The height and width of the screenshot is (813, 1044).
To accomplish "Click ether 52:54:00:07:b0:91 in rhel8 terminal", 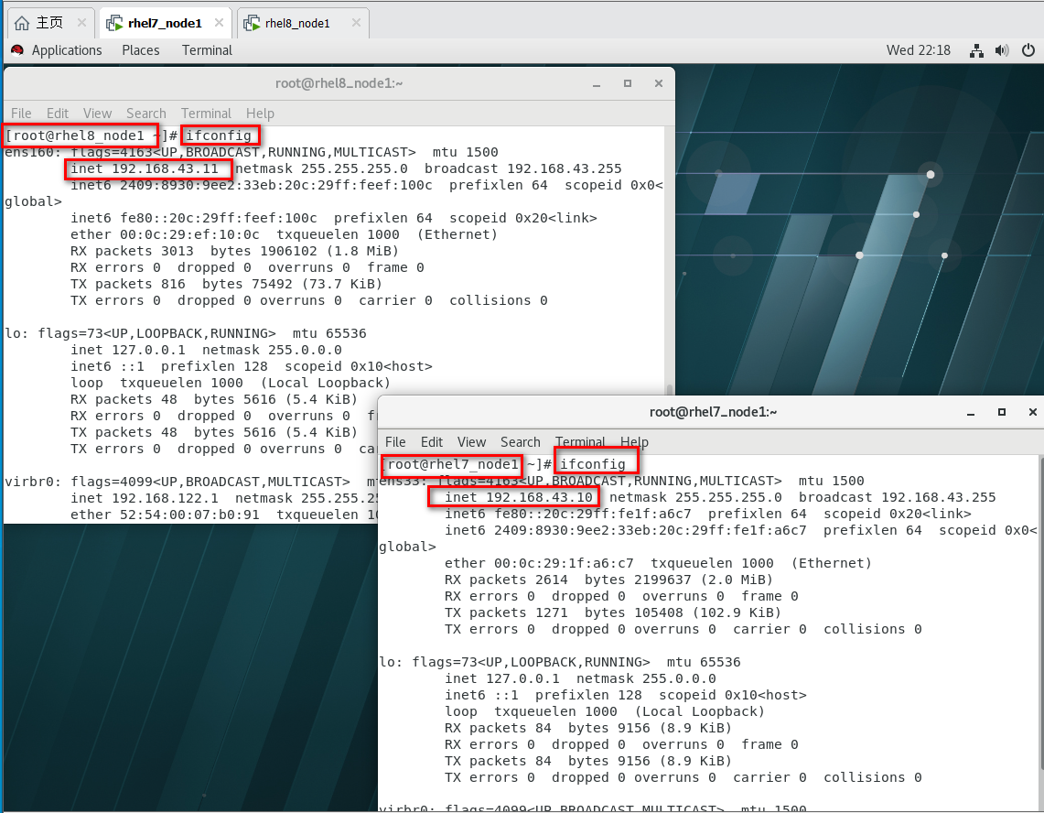I will 165,515.
